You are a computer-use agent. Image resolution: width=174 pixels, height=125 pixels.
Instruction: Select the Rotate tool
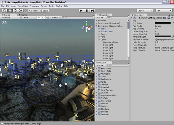[15, 11]
